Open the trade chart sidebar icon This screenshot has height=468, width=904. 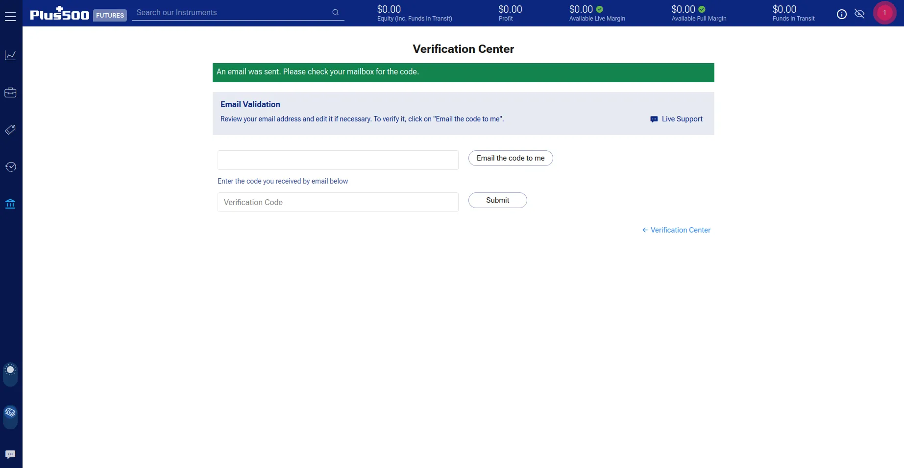(10, 55)
